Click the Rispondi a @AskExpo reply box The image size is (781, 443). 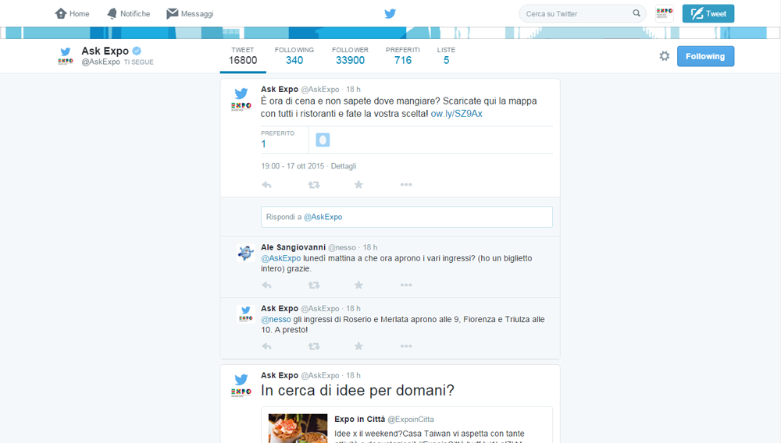(x=406, y=217)
